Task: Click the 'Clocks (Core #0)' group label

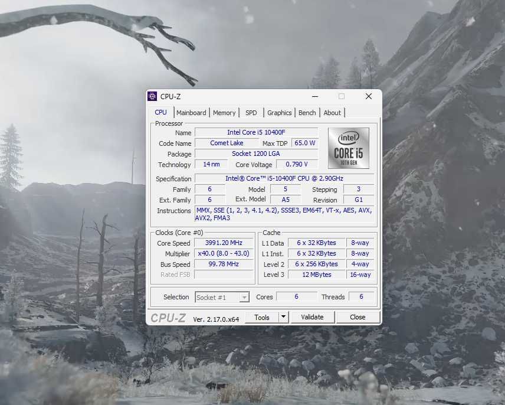Action: [179, 233]
